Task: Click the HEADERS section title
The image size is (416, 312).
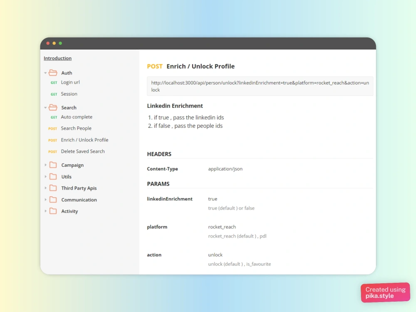Action: (x=159, y=154)
